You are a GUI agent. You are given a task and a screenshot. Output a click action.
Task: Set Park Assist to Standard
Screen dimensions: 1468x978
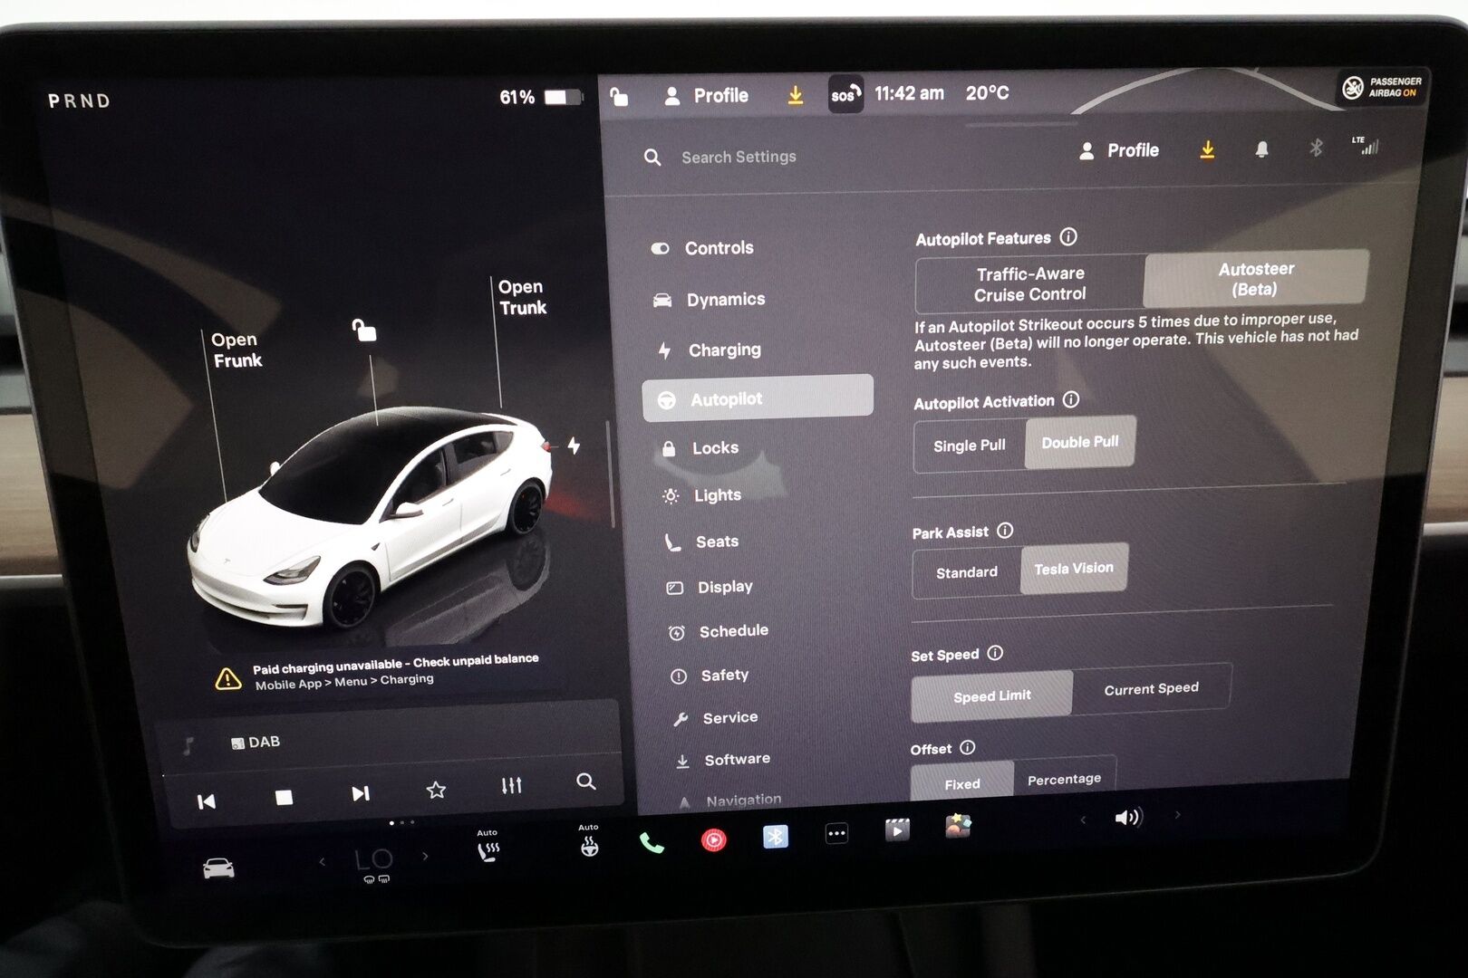pyautogui.click(x=966, y=572)
